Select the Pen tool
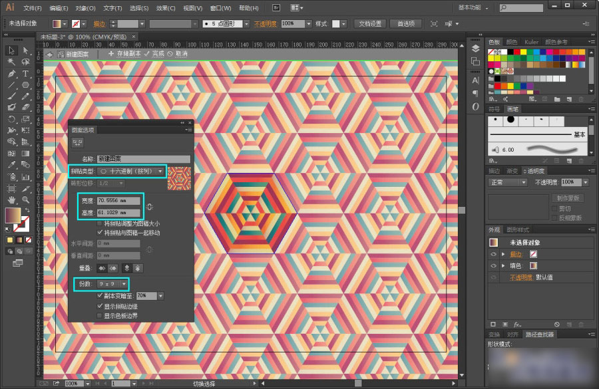Screen dimensions: 599x389 click(x=12, y=73)
